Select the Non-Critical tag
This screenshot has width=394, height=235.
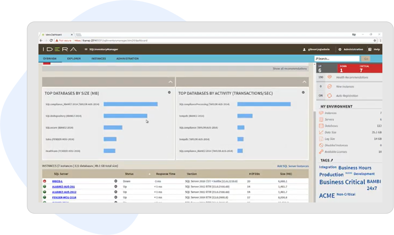[346, 194]
